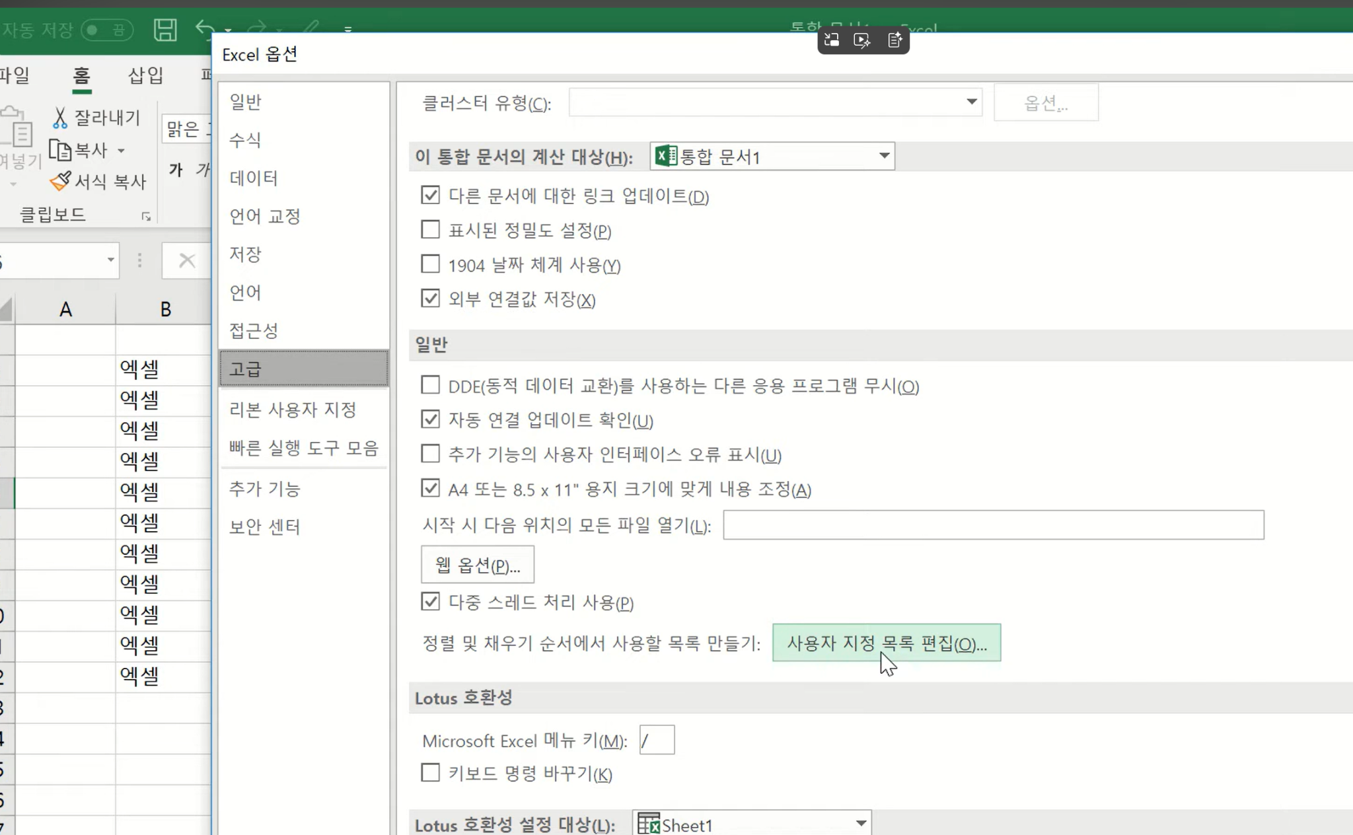Click the rightmost floating overlay toolbar icon

[895, 40]
